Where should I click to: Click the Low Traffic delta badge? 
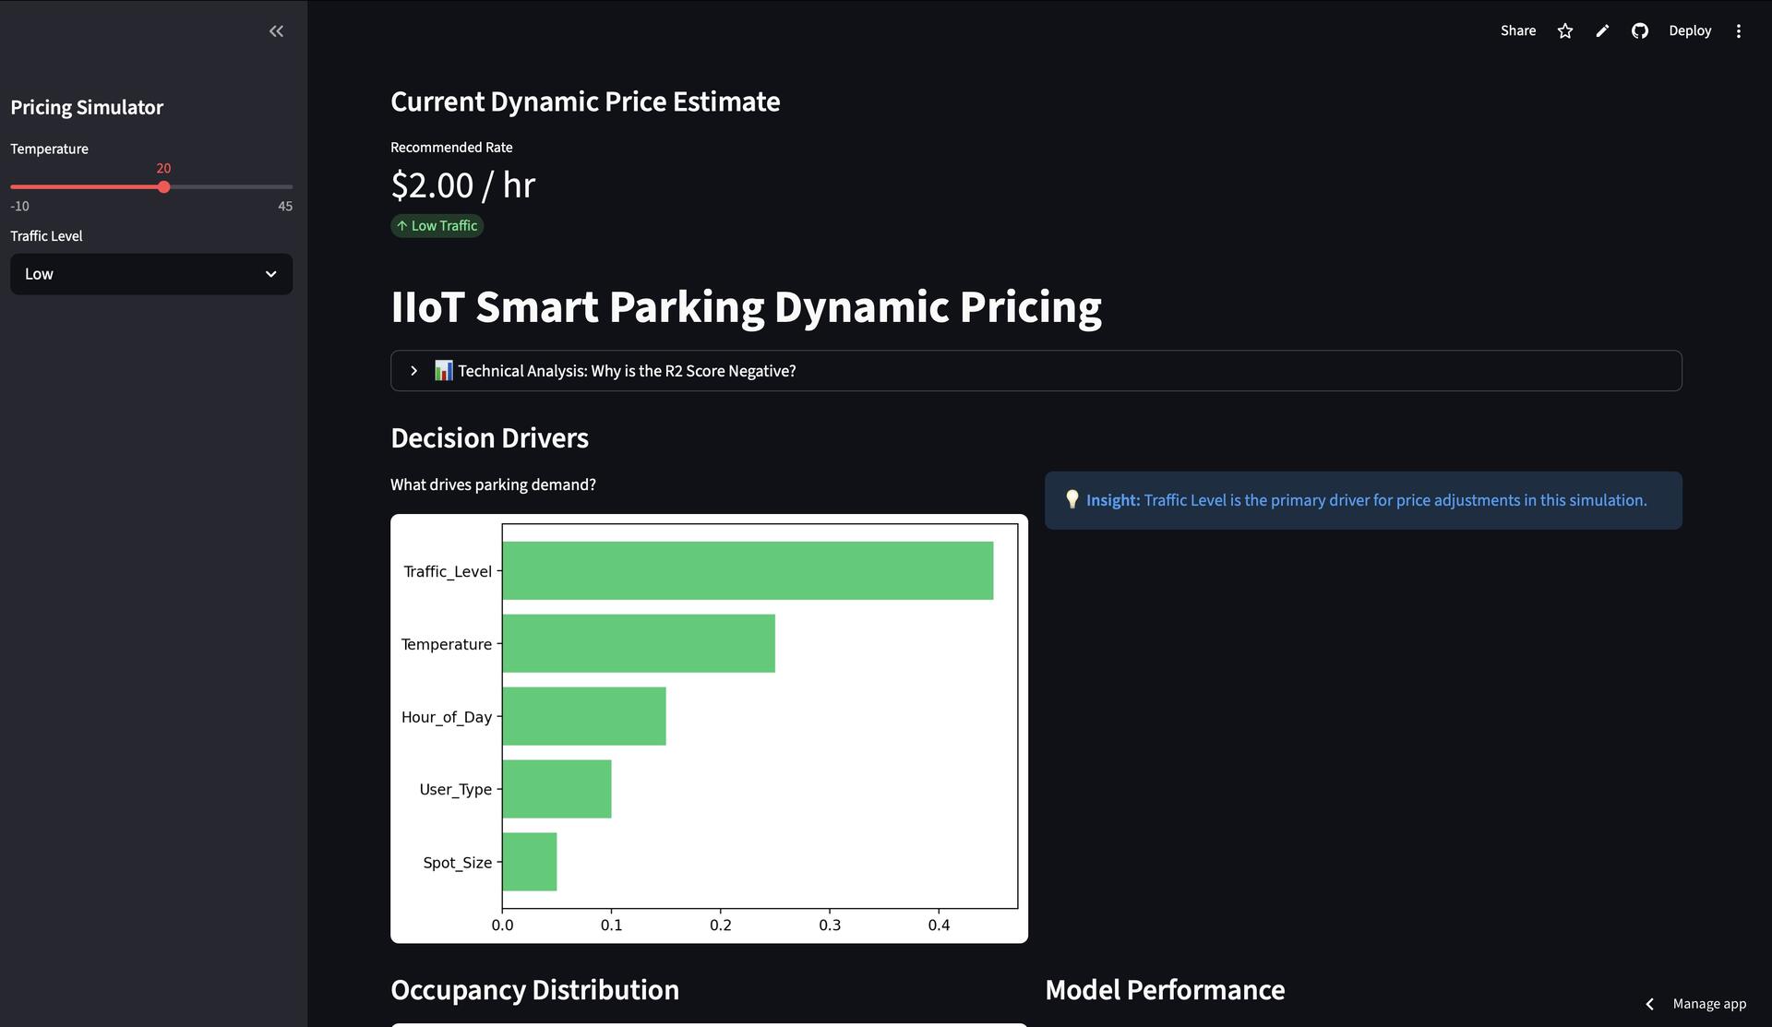tap(437, 226)
